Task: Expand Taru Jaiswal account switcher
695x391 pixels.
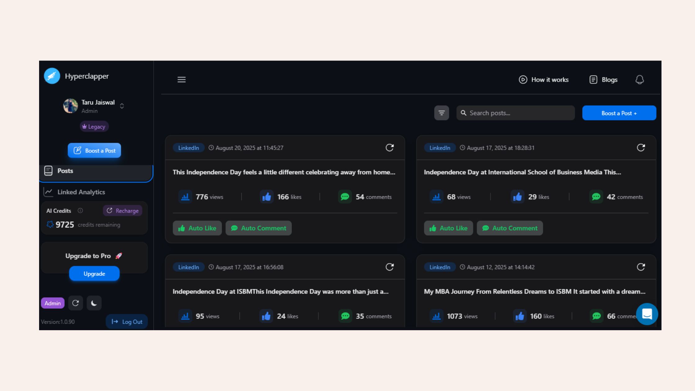Action: click(122, 106)
